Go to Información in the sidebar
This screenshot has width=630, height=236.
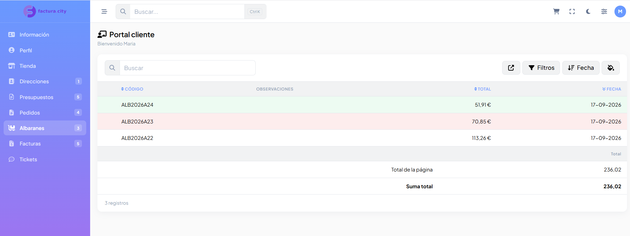45,35
